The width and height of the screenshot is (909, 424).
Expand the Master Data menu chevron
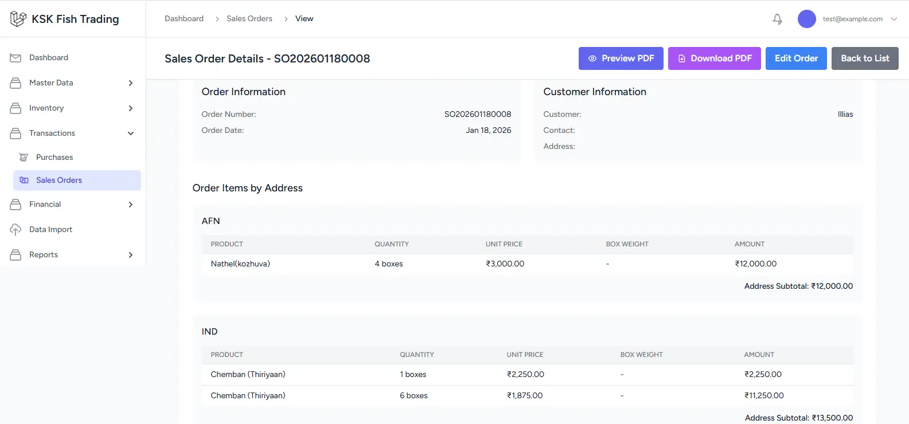click(x=131, y=83)
